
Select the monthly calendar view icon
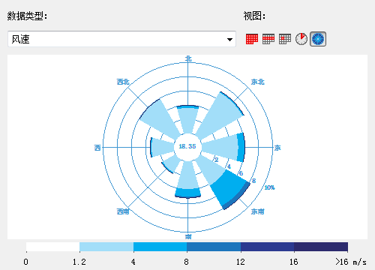pyautogui.click(x=252, y=39)
